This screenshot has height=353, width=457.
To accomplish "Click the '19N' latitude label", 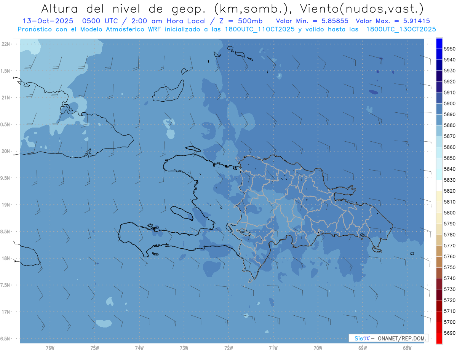I will (6, 204).
